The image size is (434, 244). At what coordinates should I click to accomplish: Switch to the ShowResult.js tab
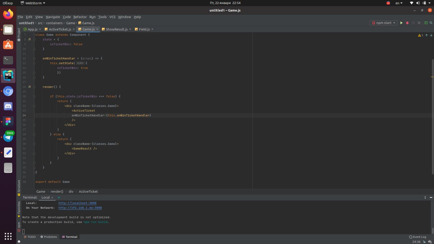tap(117, 29)
